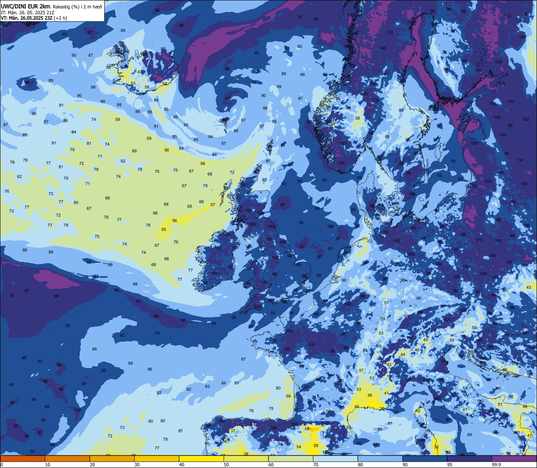Image resolution: width=537 pixels, height=468 pixels.
Task: Click the 20–30 amber legend color segment
Action: pyautogui.click(x=112, y=458)
